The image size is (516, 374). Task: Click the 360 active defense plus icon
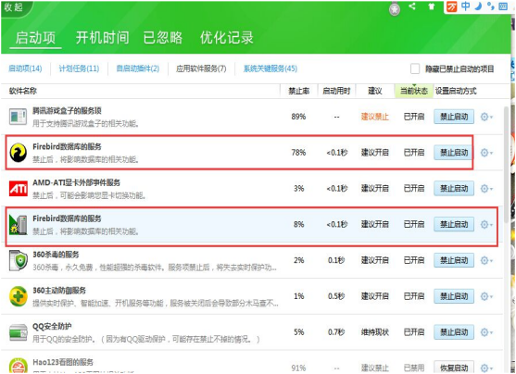(19, 296)
